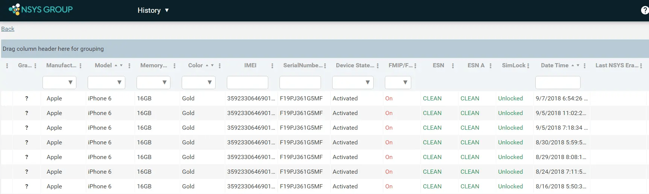Sort by the Model column header
This screenshot has height=194, width=649.
point(103,65)
